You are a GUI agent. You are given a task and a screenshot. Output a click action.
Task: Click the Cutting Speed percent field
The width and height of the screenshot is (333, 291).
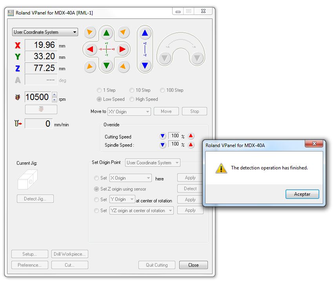click(x=174, y=136)
